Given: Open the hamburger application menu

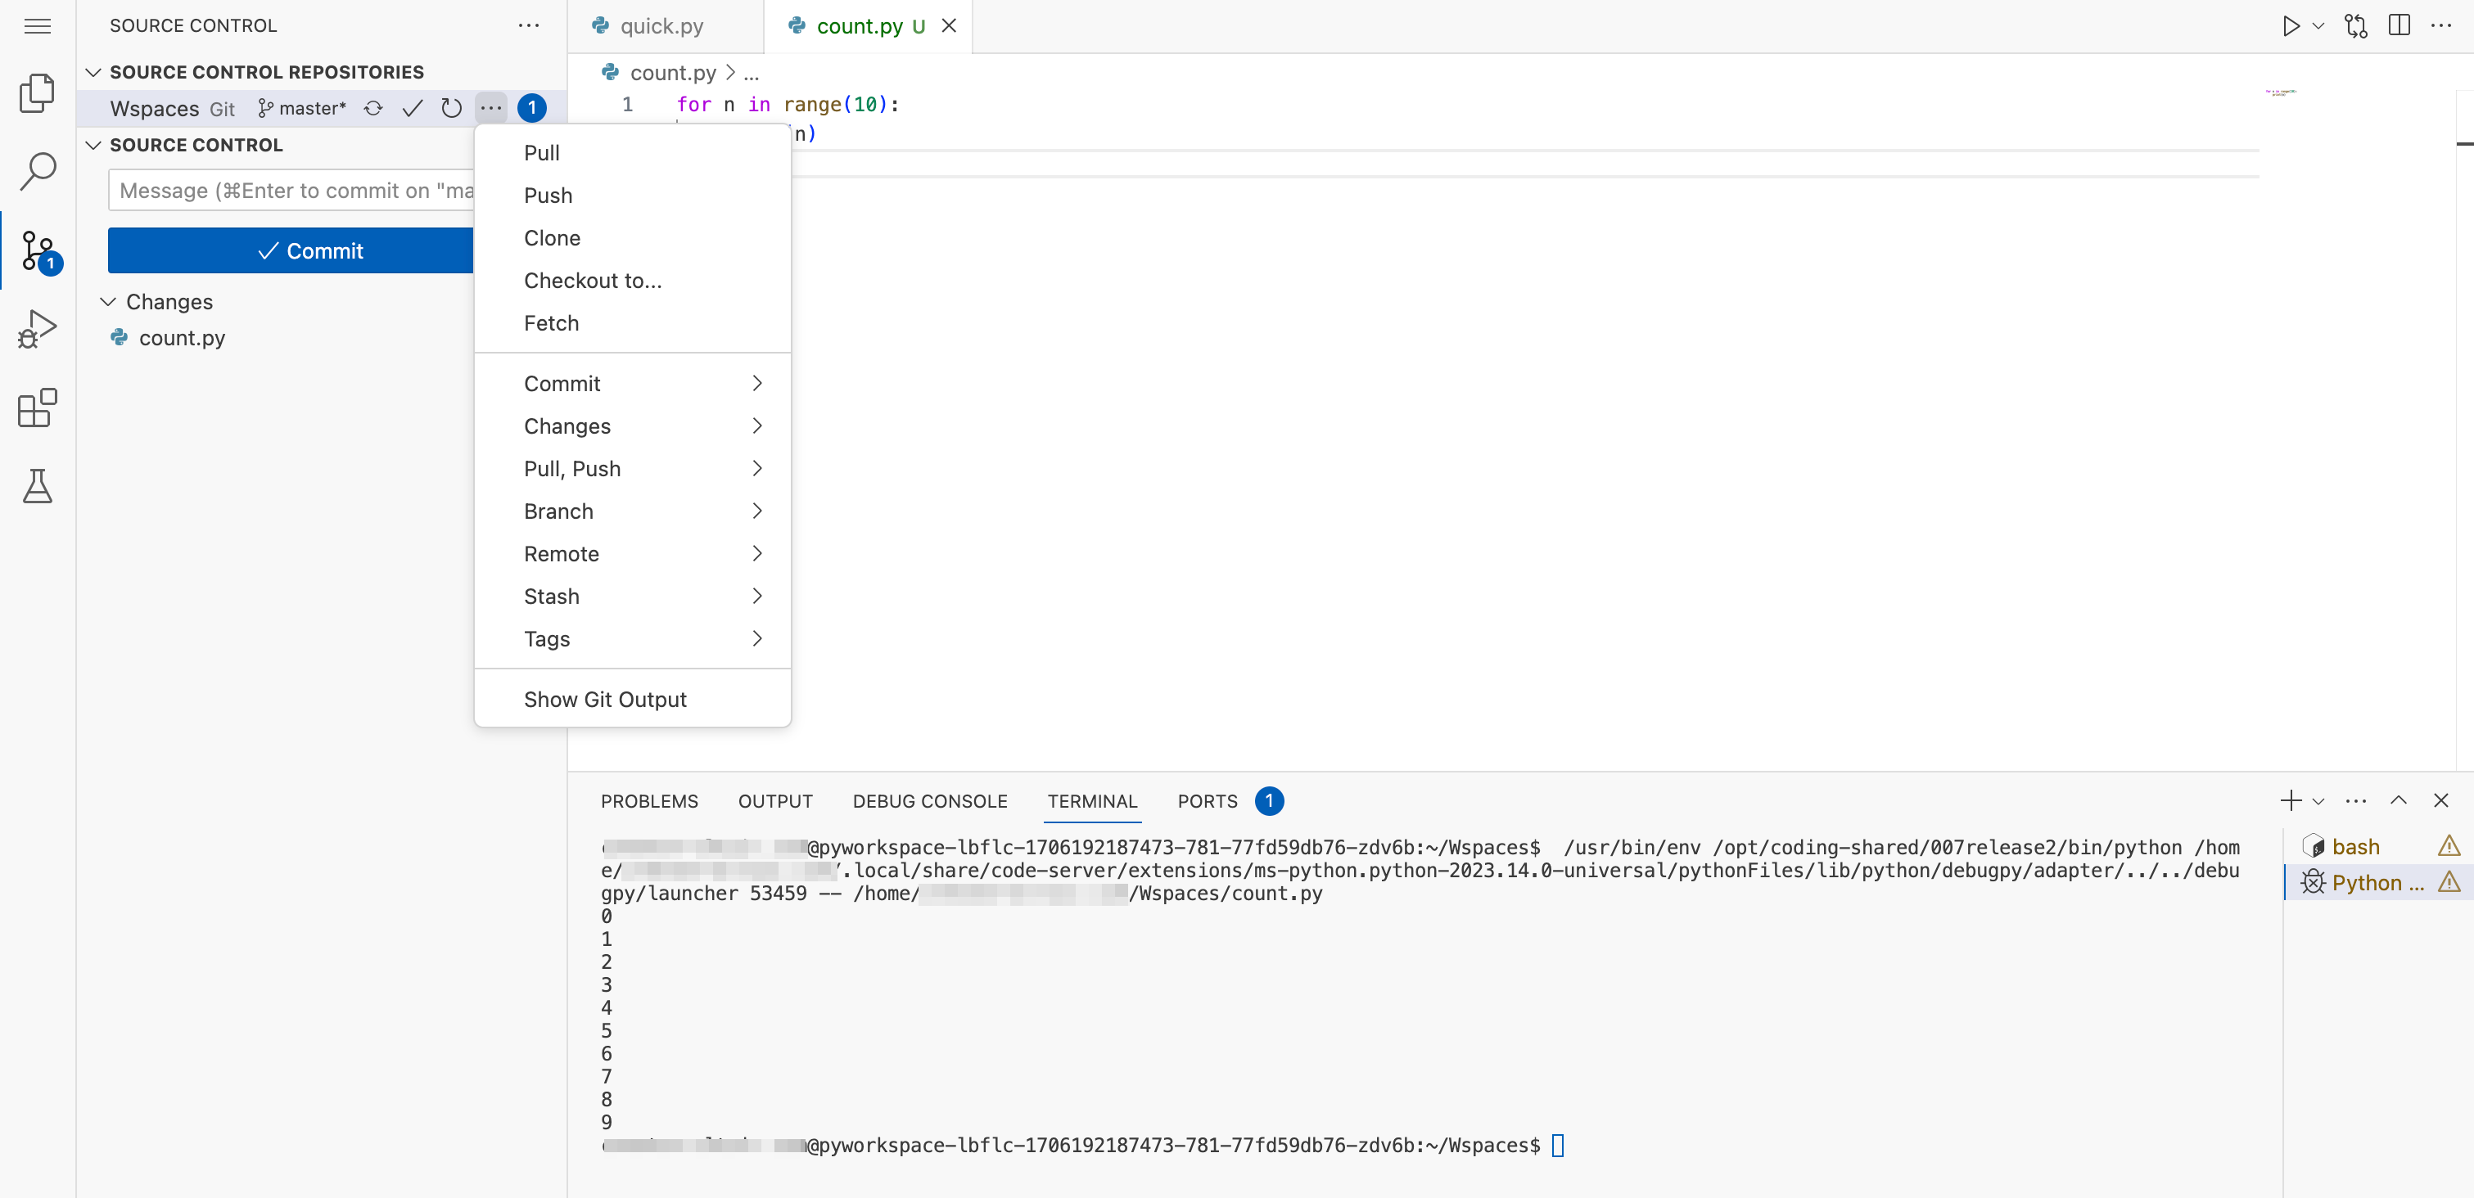Looking at the screenshot, I should 38,26.
